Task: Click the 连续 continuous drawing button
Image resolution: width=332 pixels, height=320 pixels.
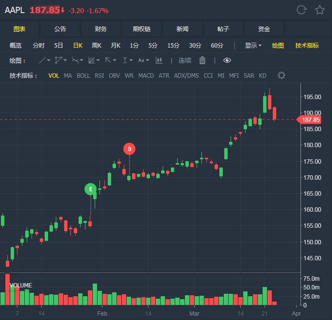Action: 185,60
